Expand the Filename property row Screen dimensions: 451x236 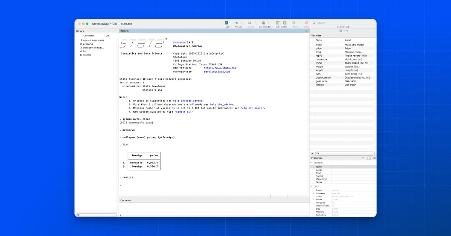point(314,194)
